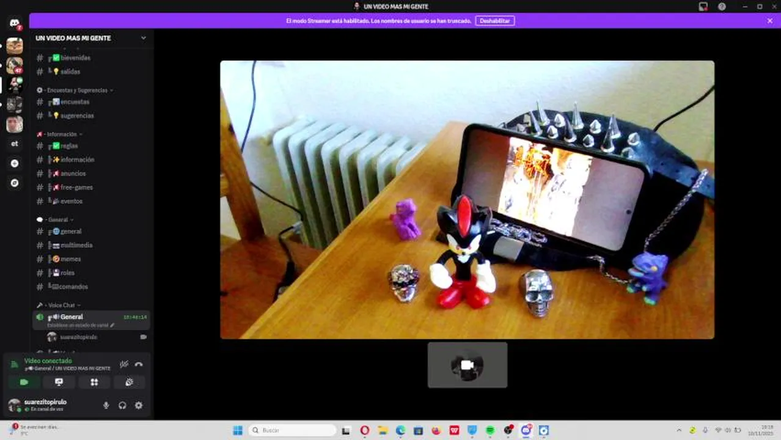Screen dimensions: 781x440
Task: Open UN VIDEO MAS MI GENTE server menu
Action: point(91,38)
